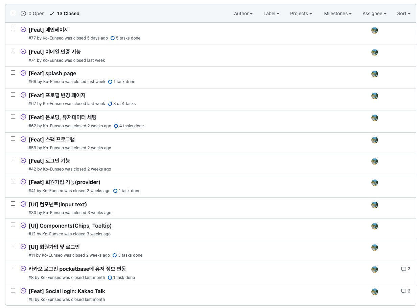419x308 pixels.
Task: Tick checkbox for 로그인 기능 issue
Action: (x=13, y=160)
